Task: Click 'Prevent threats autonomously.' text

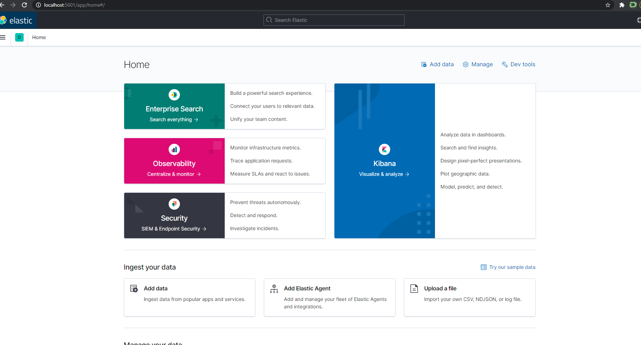Action: [x=266, y=202]
